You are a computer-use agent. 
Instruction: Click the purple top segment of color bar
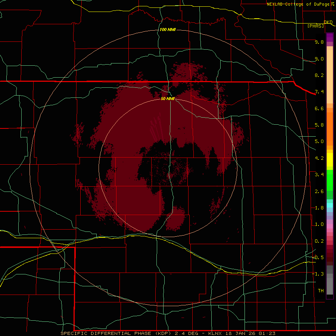(330, 37)
